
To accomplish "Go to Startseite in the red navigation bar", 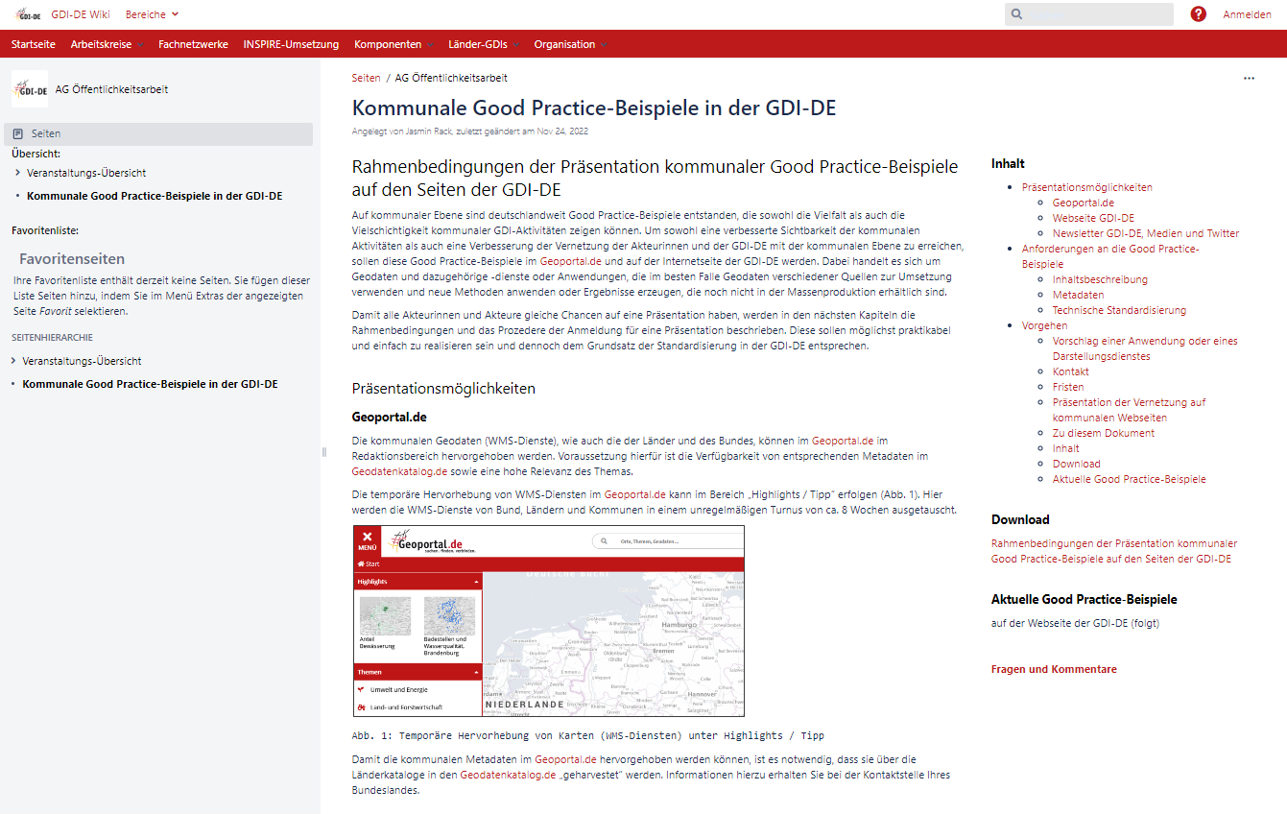I will (34, 44).
